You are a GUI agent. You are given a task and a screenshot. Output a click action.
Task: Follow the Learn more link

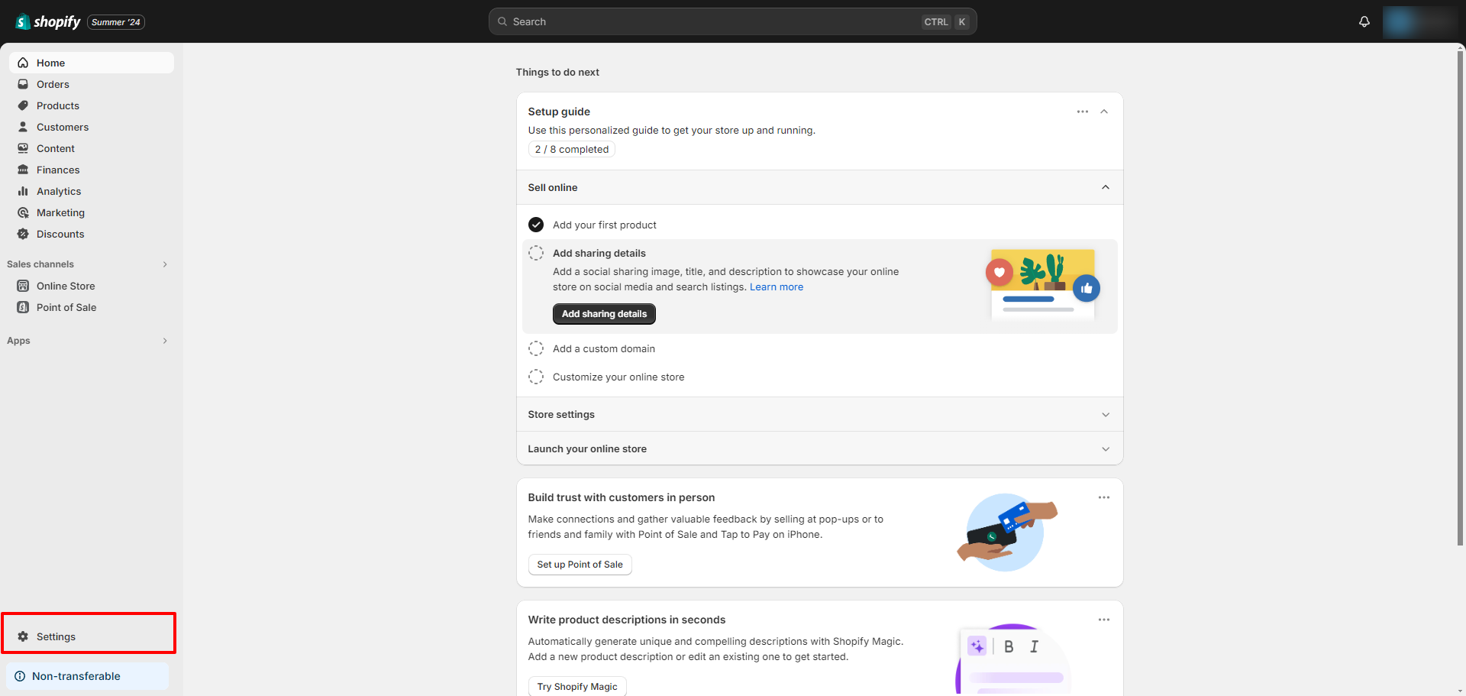click(x=777, y=287)
